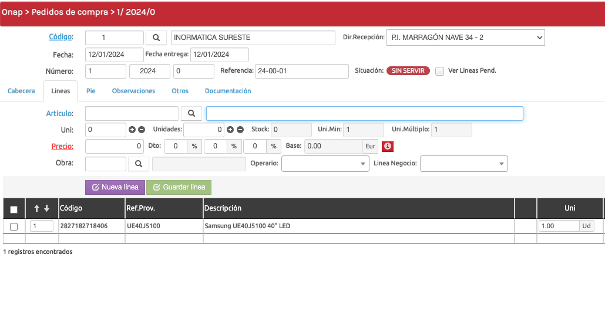605x332 pixels.
Task: Enable the Ver Lineas Pend. checkbox
Action: [439, 71]
